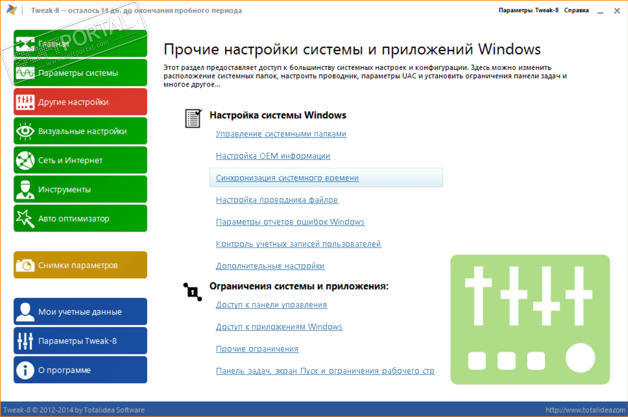The image size is (628, 417).
Task: Click the large green mixer graphic
Action: 530,319
